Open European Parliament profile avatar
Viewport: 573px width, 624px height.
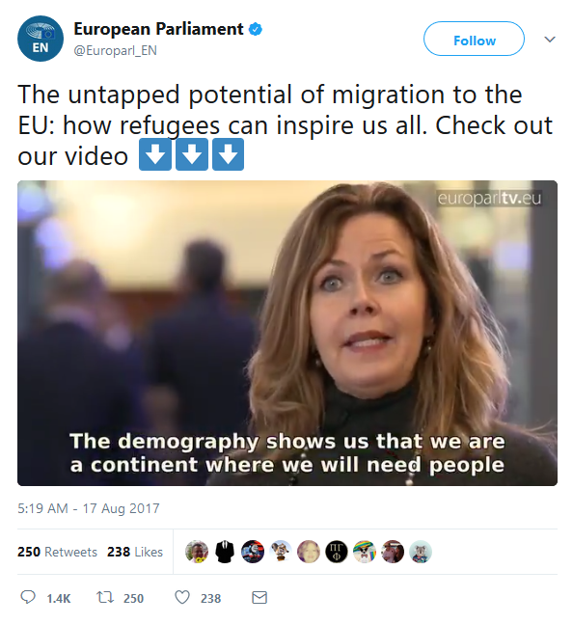click(41, 39)
